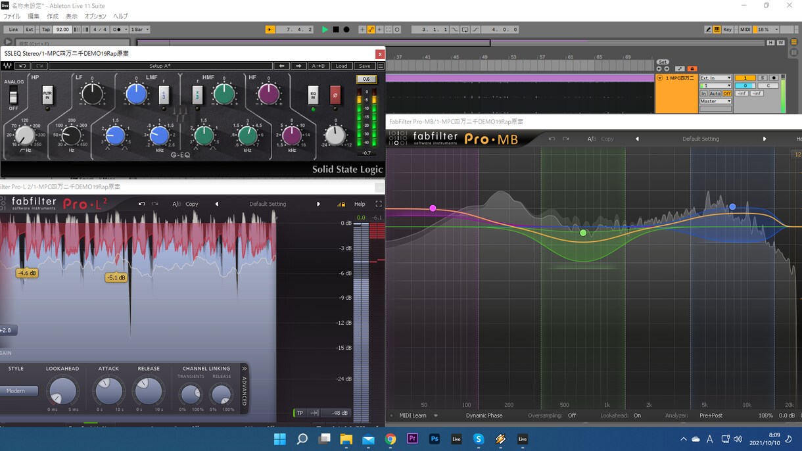Solo track 1 with S button
Image resolution: width=802 pixels, height=451 pixels.
763,78
